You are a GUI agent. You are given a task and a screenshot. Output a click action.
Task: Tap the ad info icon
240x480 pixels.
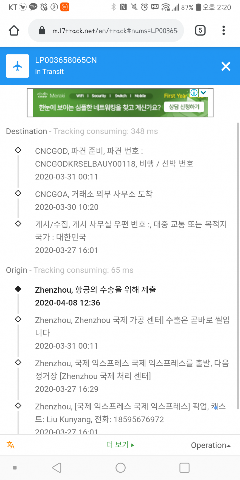(194, 93)
